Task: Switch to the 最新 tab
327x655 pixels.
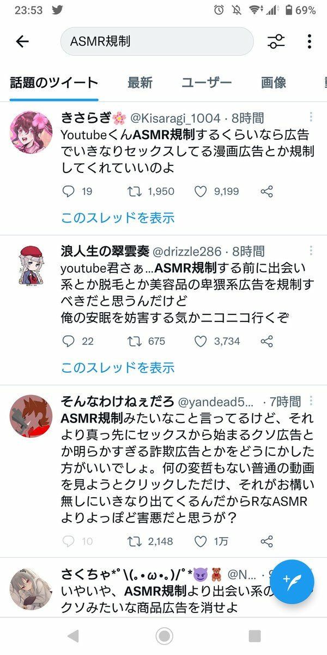Action: click(x=140, y=83)
